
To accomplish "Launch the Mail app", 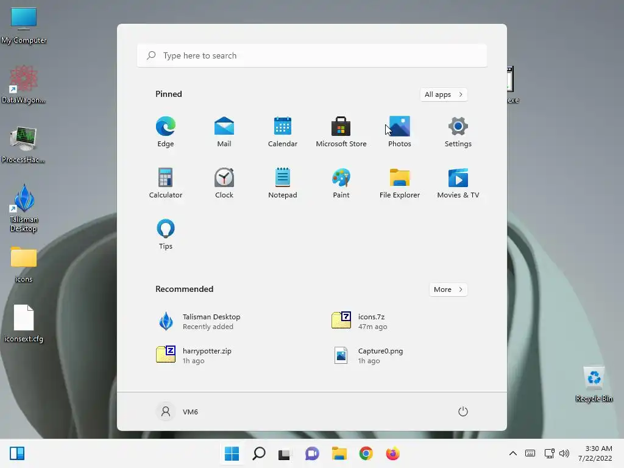I will (224, 132).
